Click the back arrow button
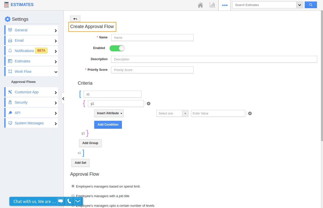This screenshot has width=323, height=208. pyautogui.click(x=75, y=19)
